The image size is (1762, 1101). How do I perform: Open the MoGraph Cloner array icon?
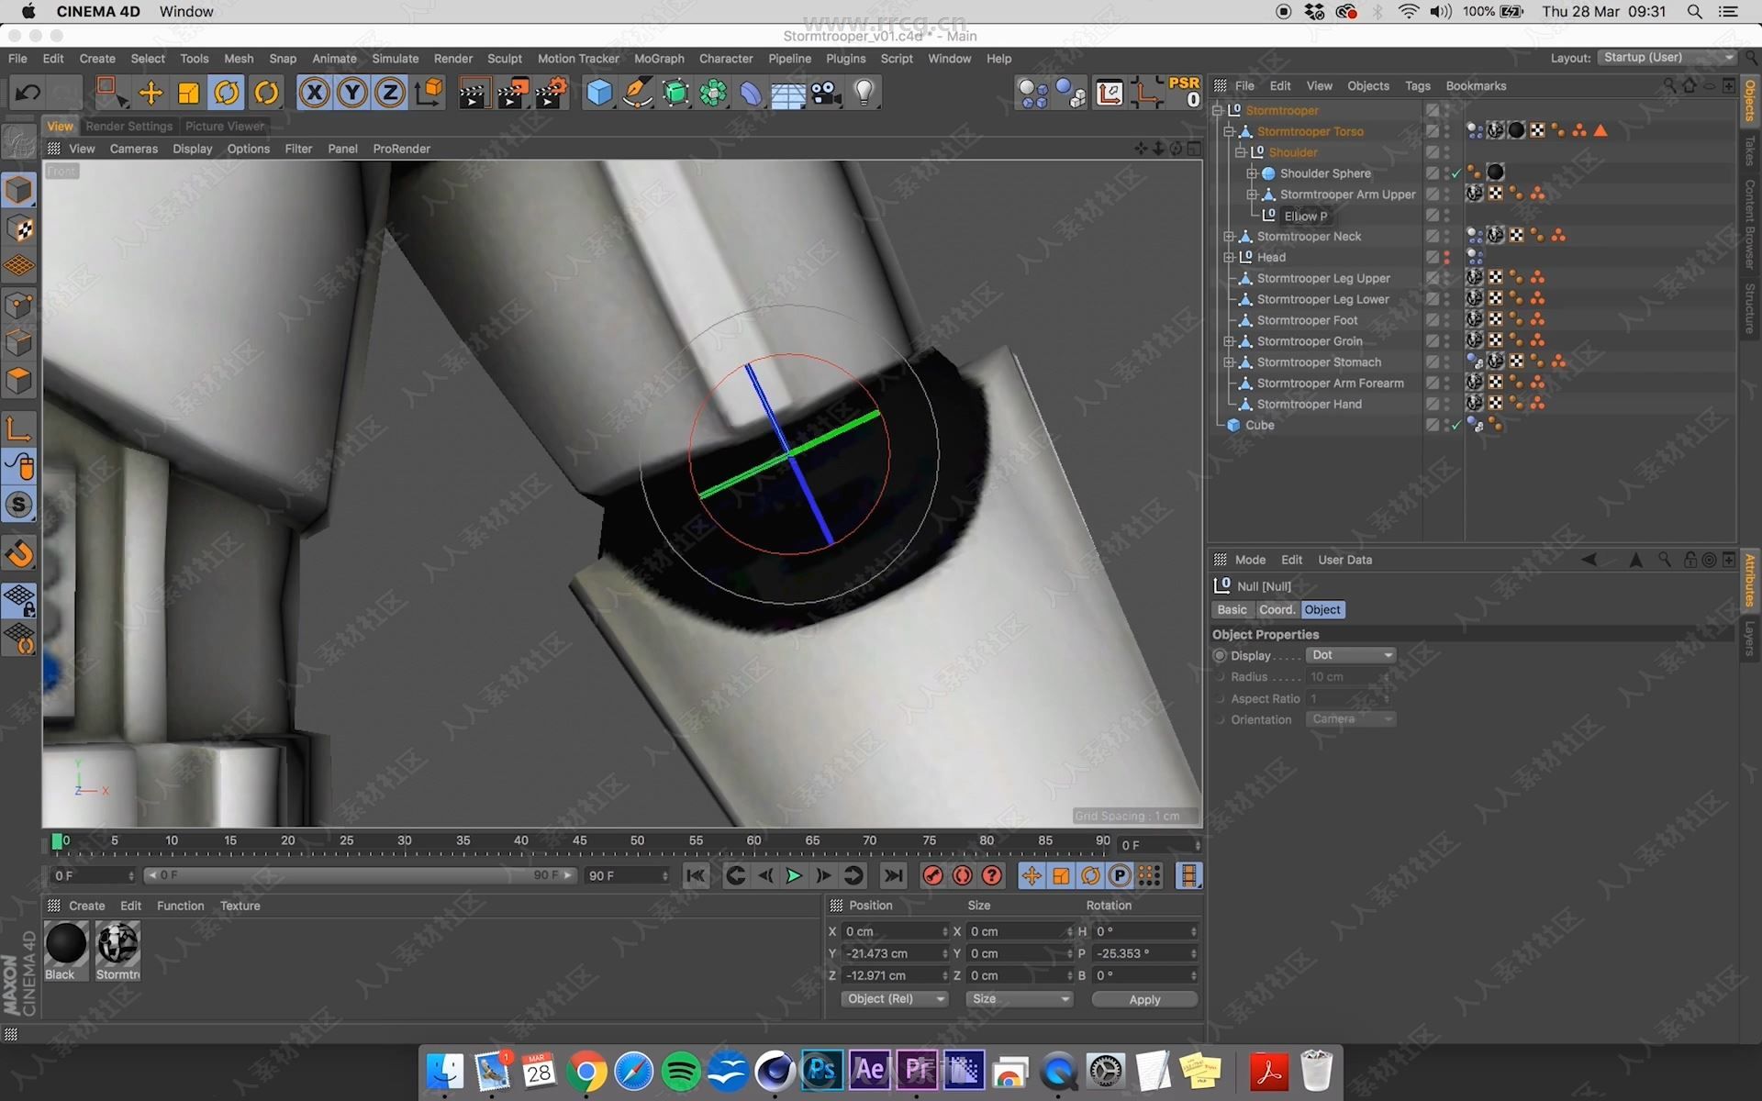click(x=713, y=93)
